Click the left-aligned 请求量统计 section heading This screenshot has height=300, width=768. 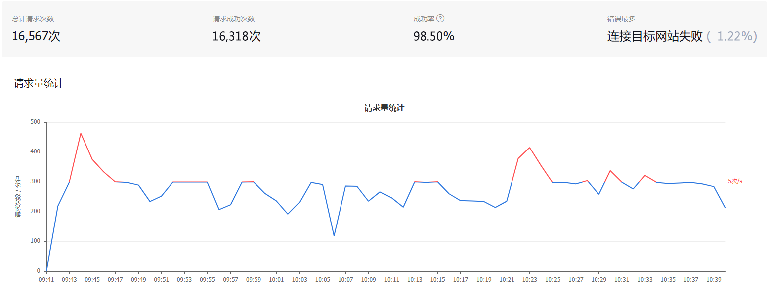pos(39,83)
